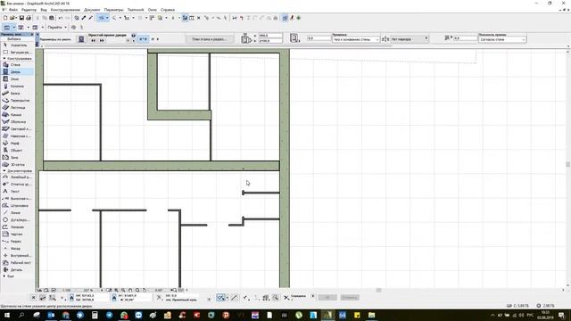The height and width of the screenshot is (321, 571).
Task: Click the Undo arrow icon
Action: [61, 18]
